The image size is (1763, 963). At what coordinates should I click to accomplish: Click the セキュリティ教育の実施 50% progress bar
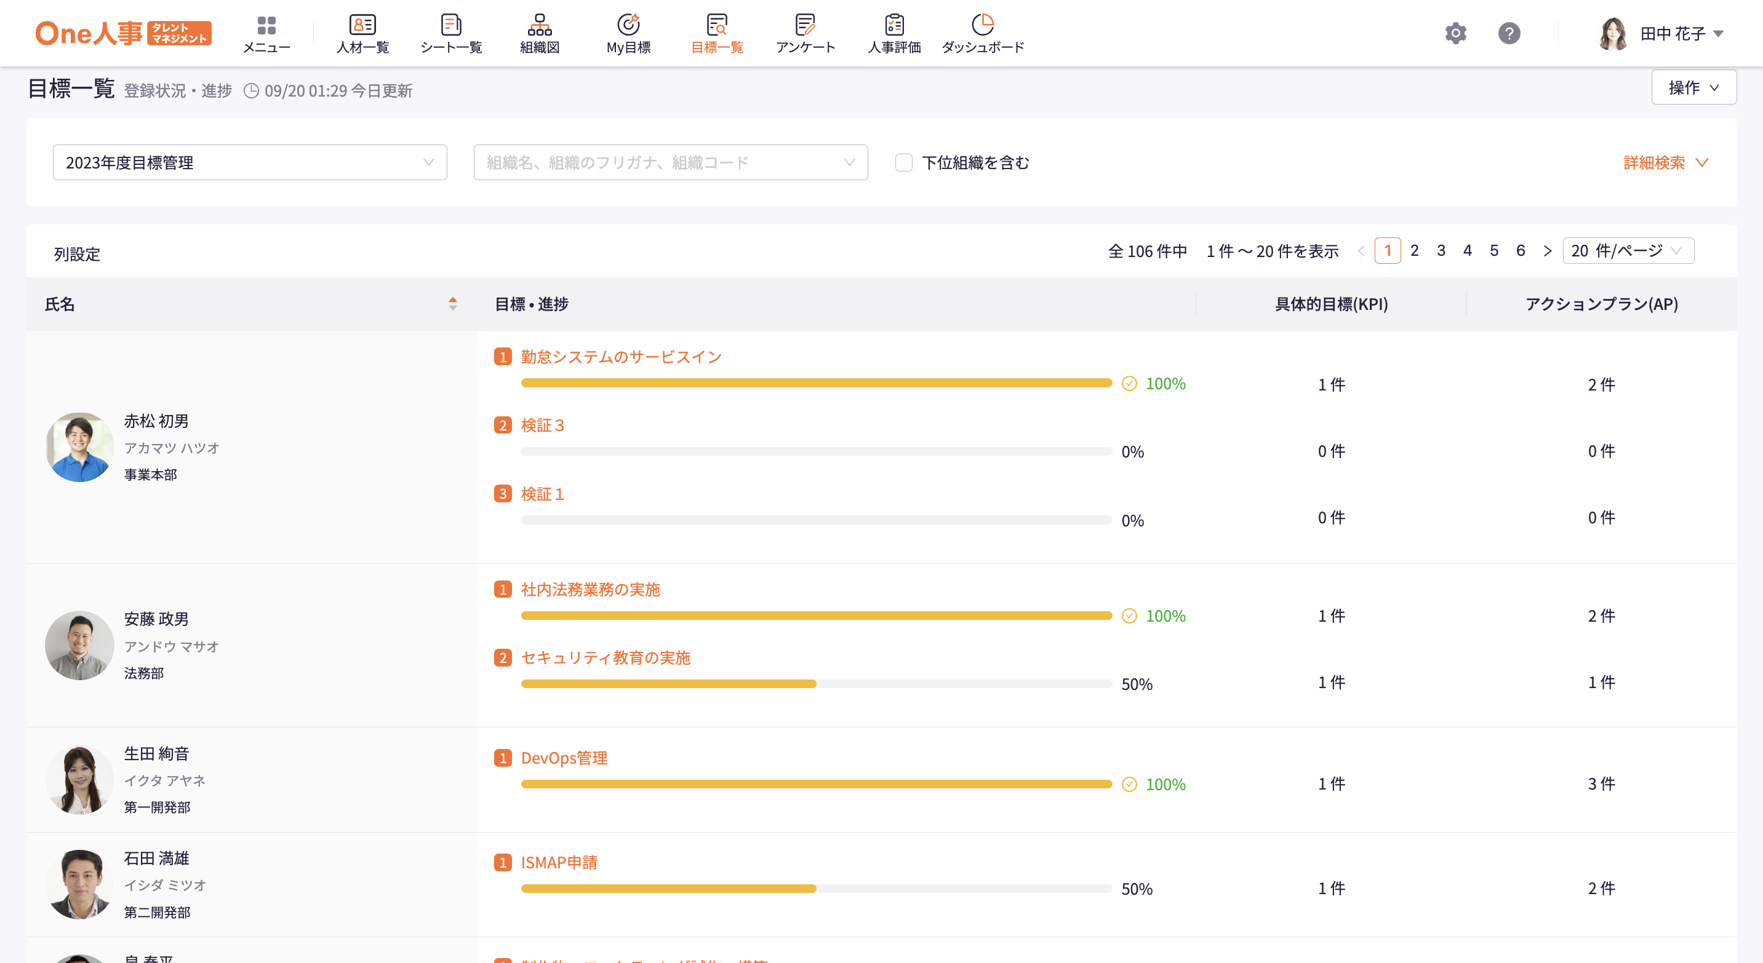click(816, 684)
